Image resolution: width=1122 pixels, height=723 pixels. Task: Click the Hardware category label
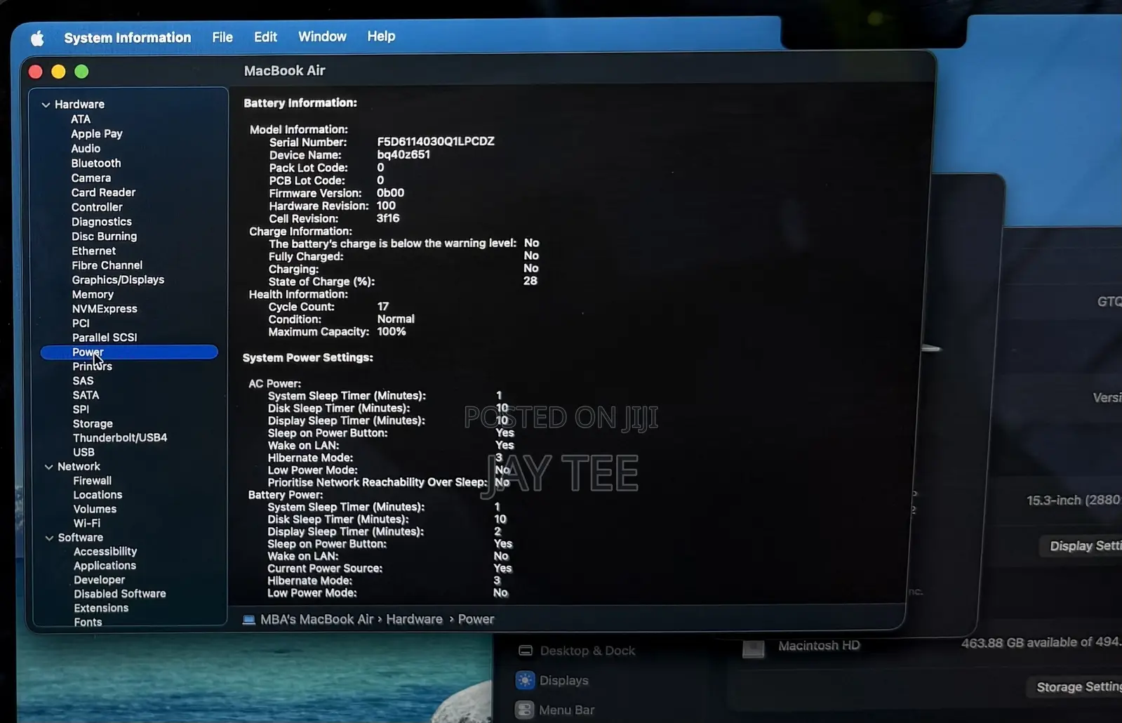pos(79,105)
